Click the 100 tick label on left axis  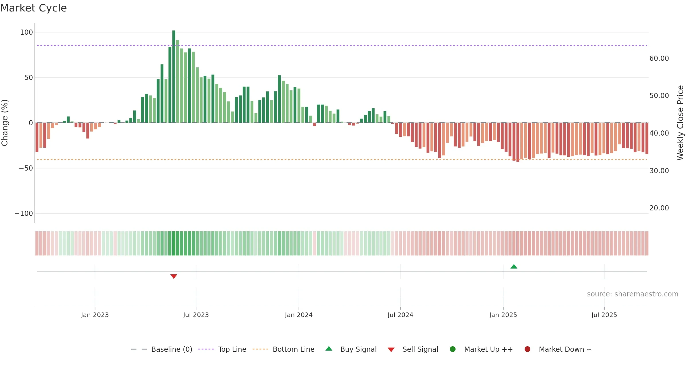[26, 32]
